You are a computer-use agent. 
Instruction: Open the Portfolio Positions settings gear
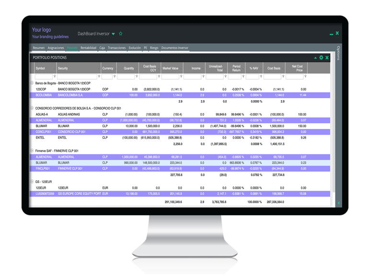pos(321,57)
